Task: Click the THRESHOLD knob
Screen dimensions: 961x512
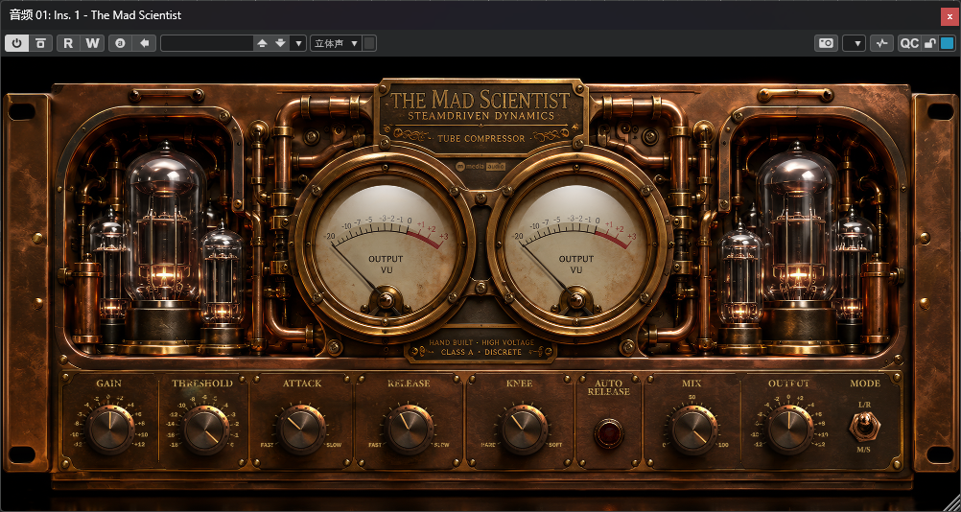Action: [205, 430]
